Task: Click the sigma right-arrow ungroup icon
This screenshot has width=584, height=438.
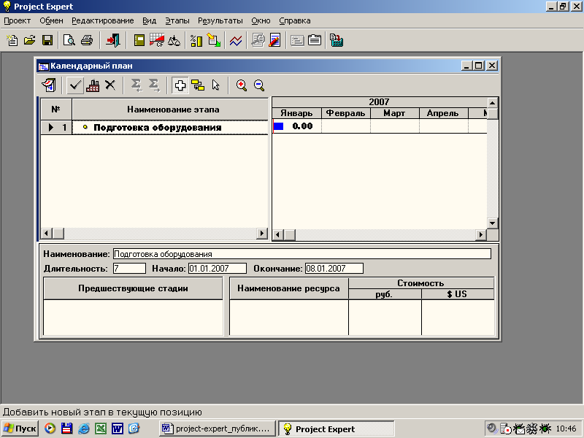Action: point(154,85)
